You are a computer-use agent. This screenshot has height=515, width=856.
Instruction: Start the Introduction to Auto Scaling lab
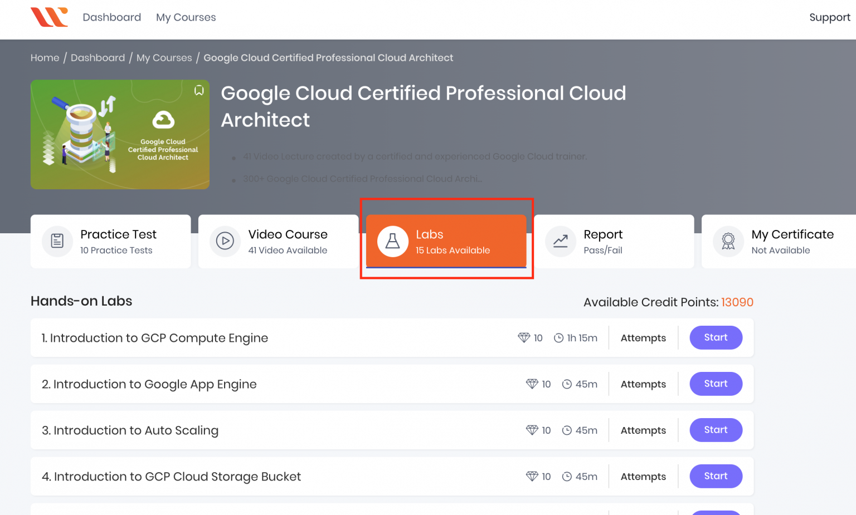(x=716, y=430)
